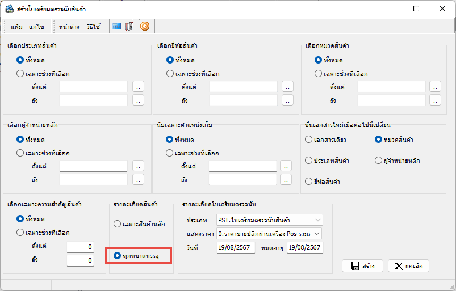Click browse button for product category 'ตั้งแต่' field

pyautogui.click(x=435, y=86)
